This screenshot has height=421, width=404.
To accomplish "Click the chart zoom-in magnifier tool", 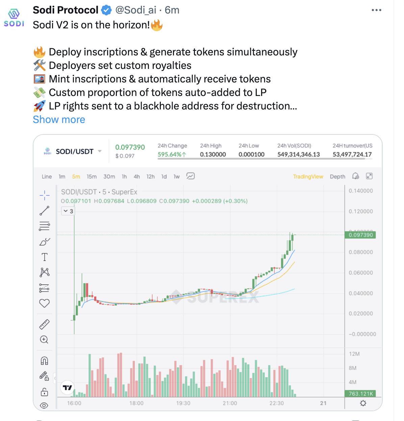I will coord(44,340).
